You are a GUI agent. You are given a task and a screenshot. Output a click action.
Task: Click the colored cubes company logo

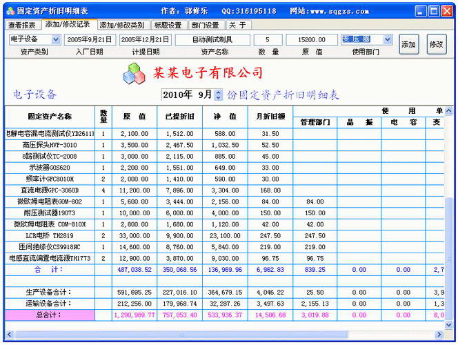tap(134, 73)
